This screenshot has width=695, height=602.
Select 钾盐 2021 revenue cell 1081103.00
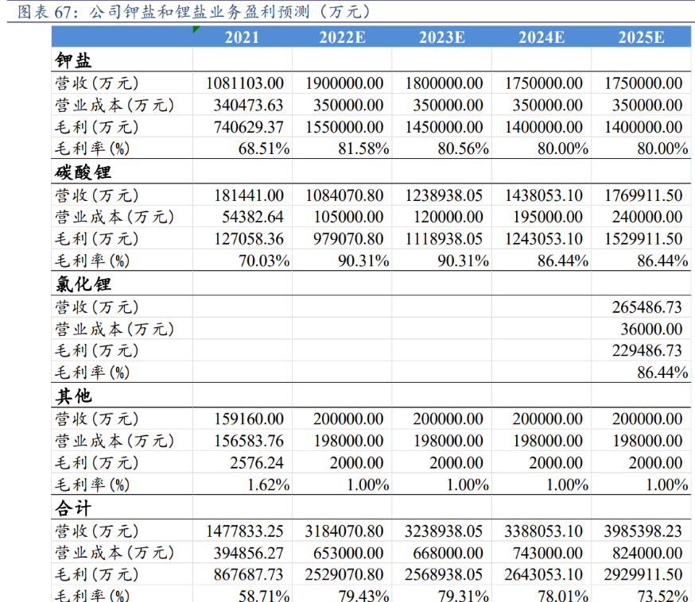pyautogui.click(x=244, y=83)
